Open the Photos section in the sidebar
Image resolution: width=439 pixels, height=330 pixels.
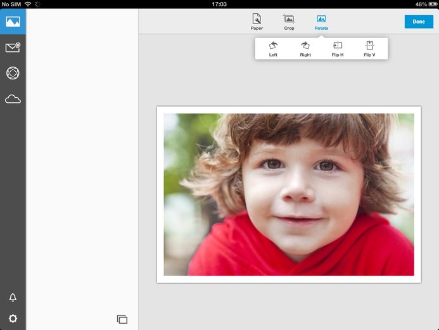[x=13, y=22]
